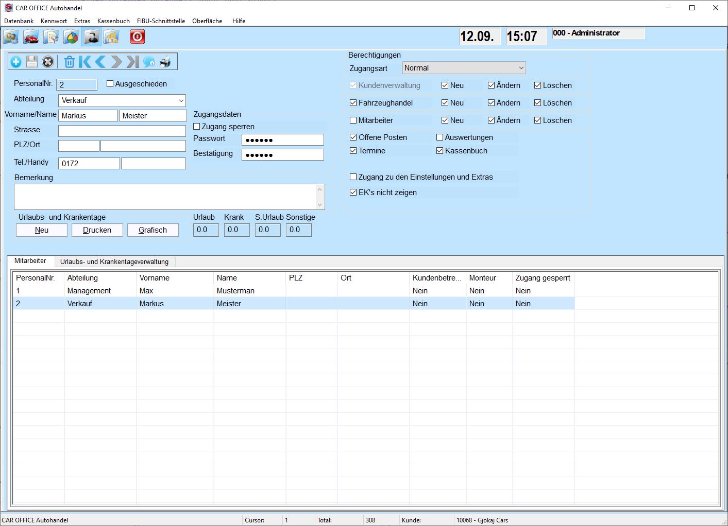Toggle the Auswertungen permission checkbox
728x526 pixels.
click(x=440, y=137)
